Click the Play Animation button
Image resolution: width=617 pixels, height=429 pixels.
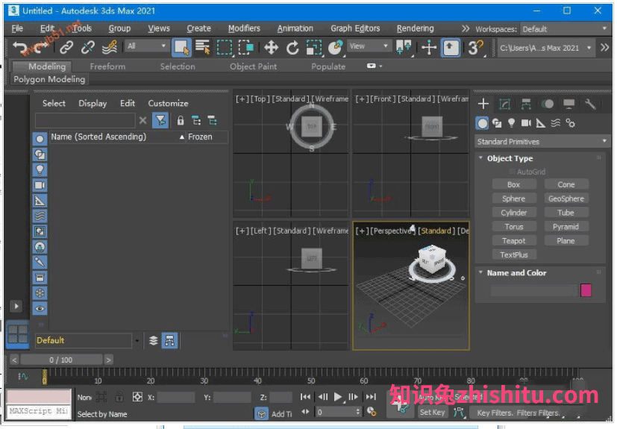point(338,397)
